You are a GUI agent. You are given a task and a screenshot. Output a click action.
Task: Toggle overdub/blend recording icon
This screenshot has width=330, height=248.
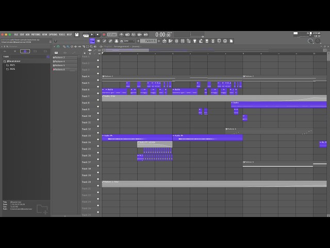[x=140, y=35]
